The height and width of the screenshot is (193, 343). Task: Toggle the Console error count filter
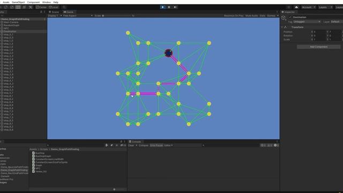(263, 145)
